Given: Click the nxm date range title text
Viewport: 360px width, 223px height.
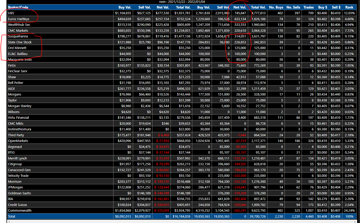Looking at the screenshot, I should click(182, 2).
